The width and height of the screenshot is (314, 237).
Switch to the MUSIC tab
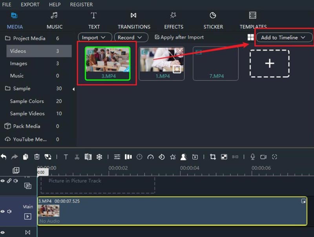[55, 21]
